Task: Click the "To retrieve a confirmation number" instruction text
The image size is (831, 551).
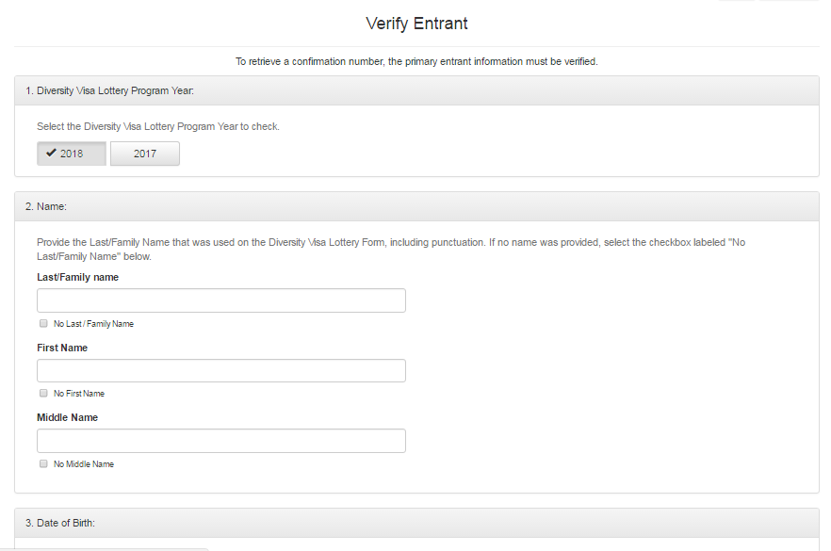Action: [x=416, y=61]
